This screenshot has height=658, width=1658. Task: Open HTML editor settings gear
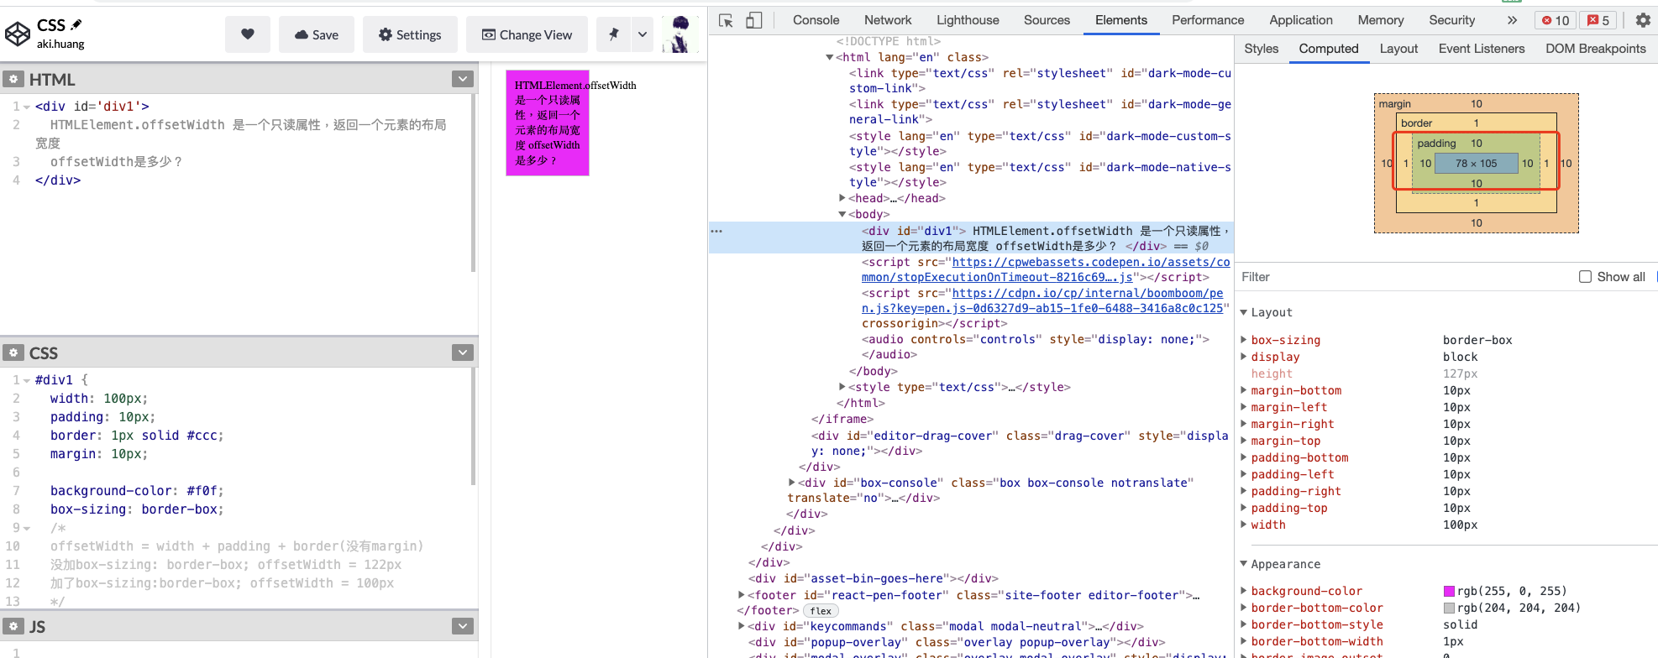coord(13,80)
